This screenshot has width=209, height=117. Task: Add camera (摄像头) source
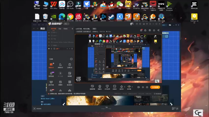coord(100,87)
